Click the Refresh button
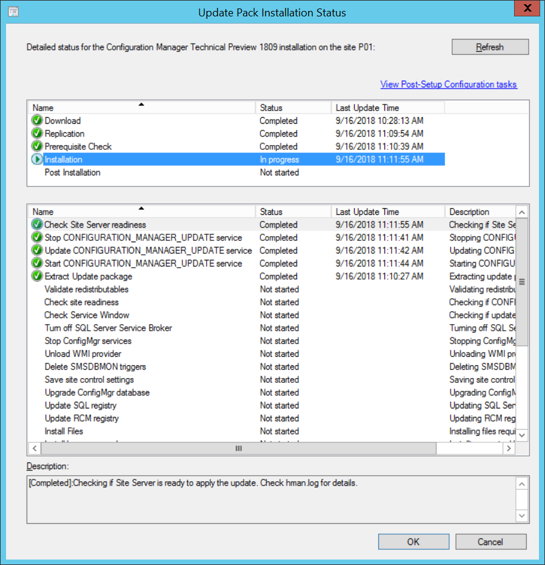The image size is (545, 565). point(490,47)
